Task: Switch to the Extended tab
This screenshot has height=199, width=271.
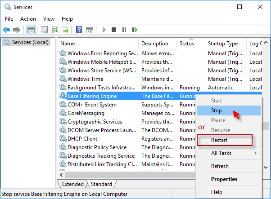Action: coord(73,184)
